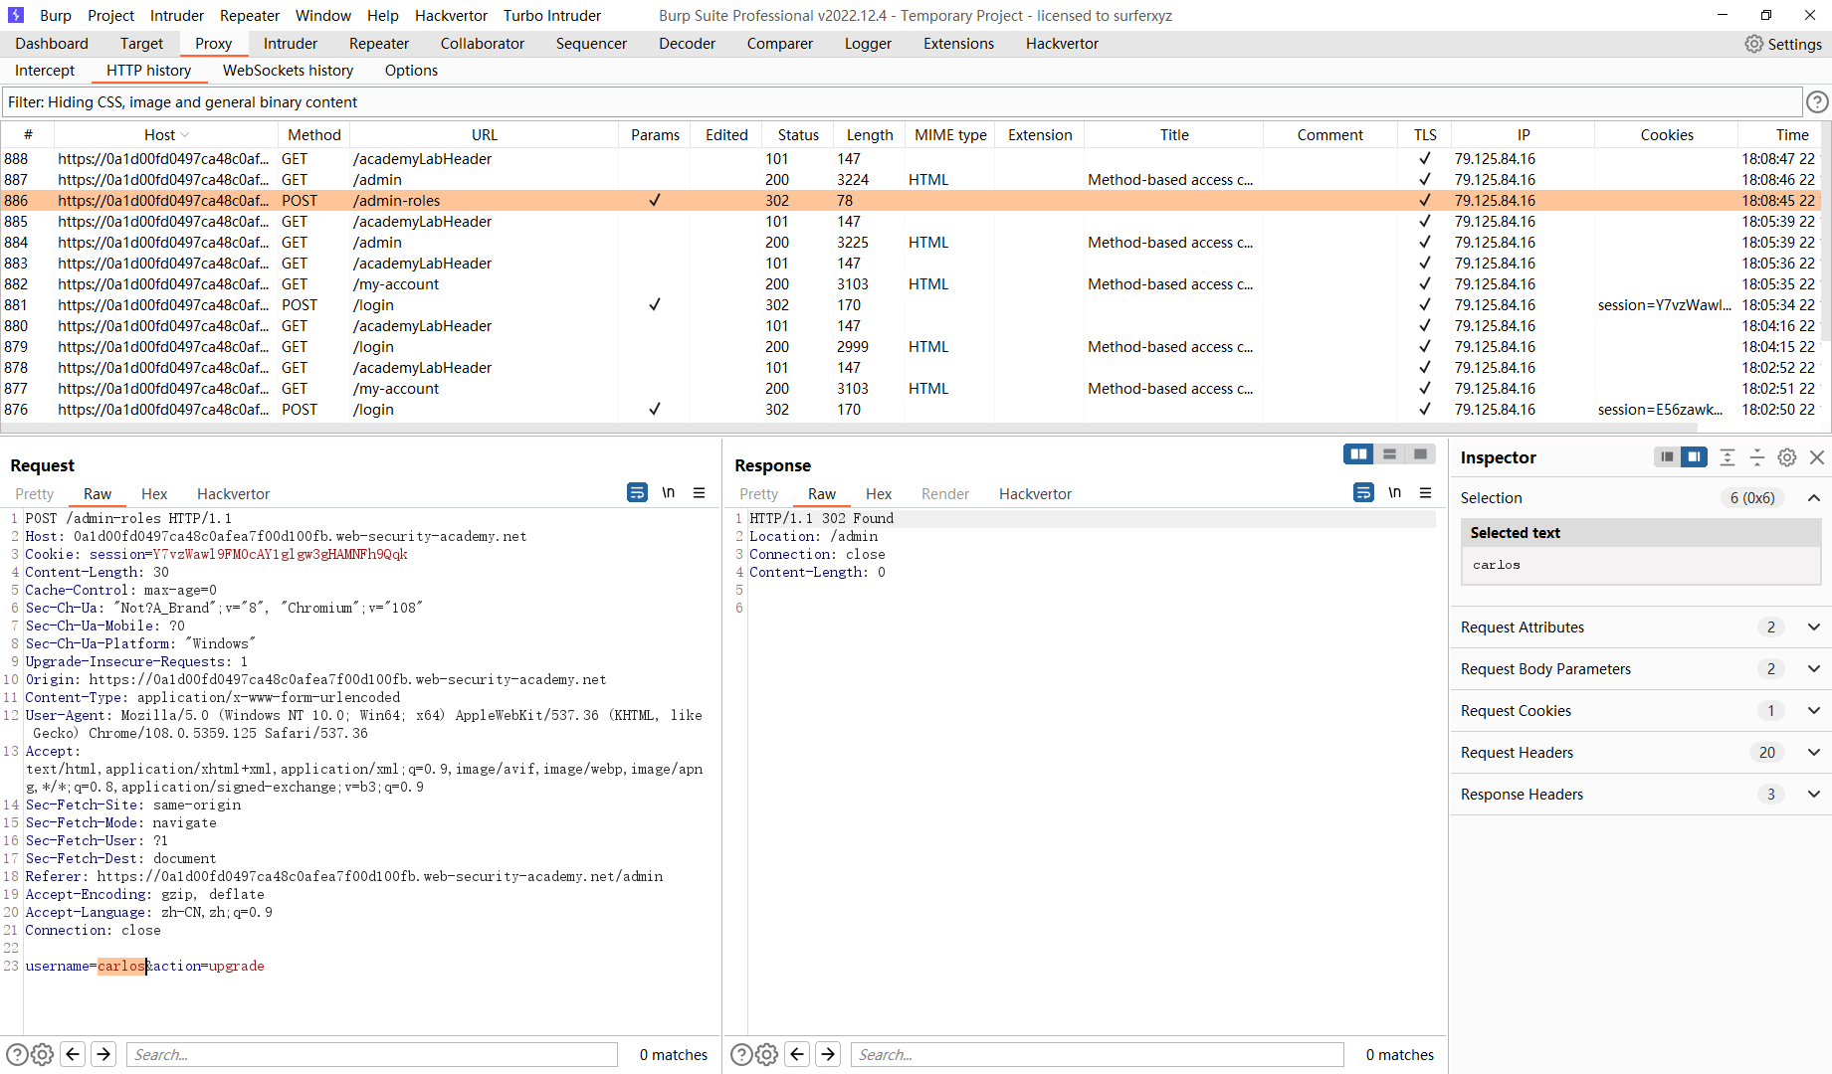This screenshot has height=1074, width=1832.
Task: Open the Response Hackvertor tab
Action: tap(1035, 494)
